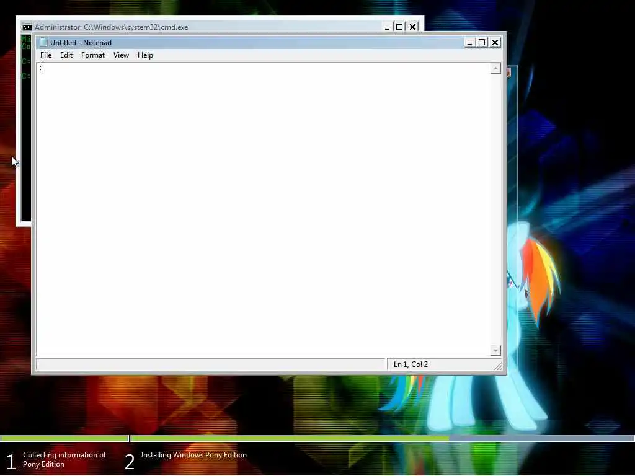Viewport: 635px width, 476px height.
Task: Click the cmd.exe window title text
Action: (x=112, y=27)
